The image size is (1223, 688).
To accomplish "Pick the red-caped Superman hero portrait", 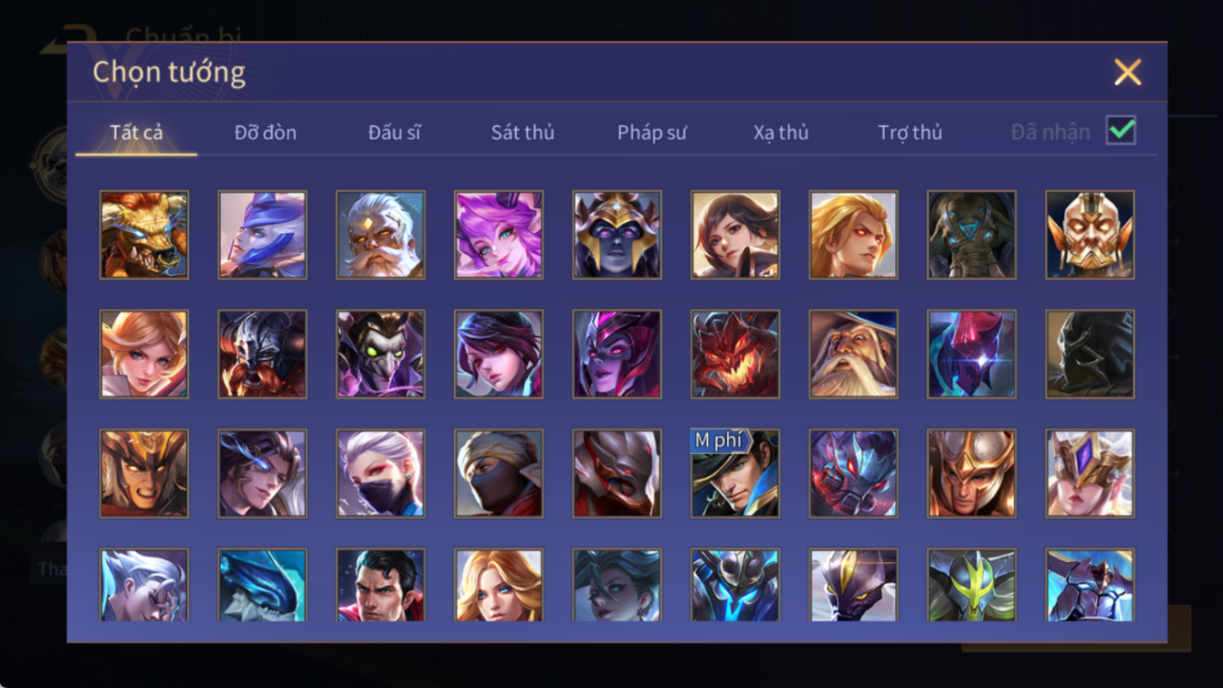I will coord(381,585).
